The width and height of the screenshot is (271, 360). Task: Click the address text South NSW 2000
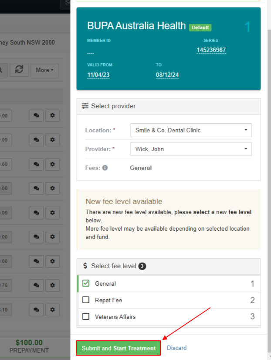tap(32, 42)
